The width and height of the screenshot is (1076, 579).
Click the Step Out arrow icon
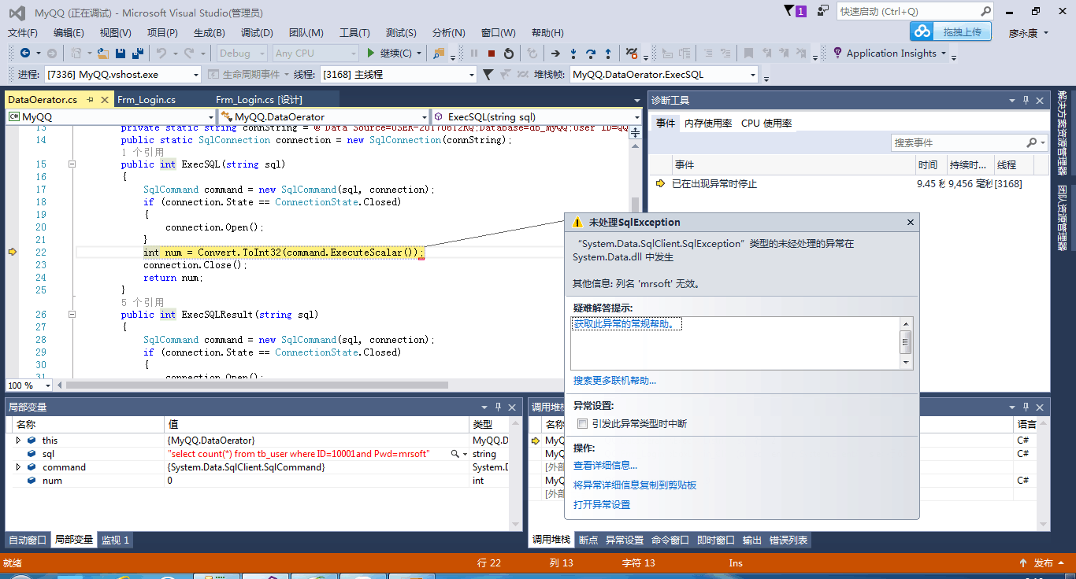[x=608, y=53]
